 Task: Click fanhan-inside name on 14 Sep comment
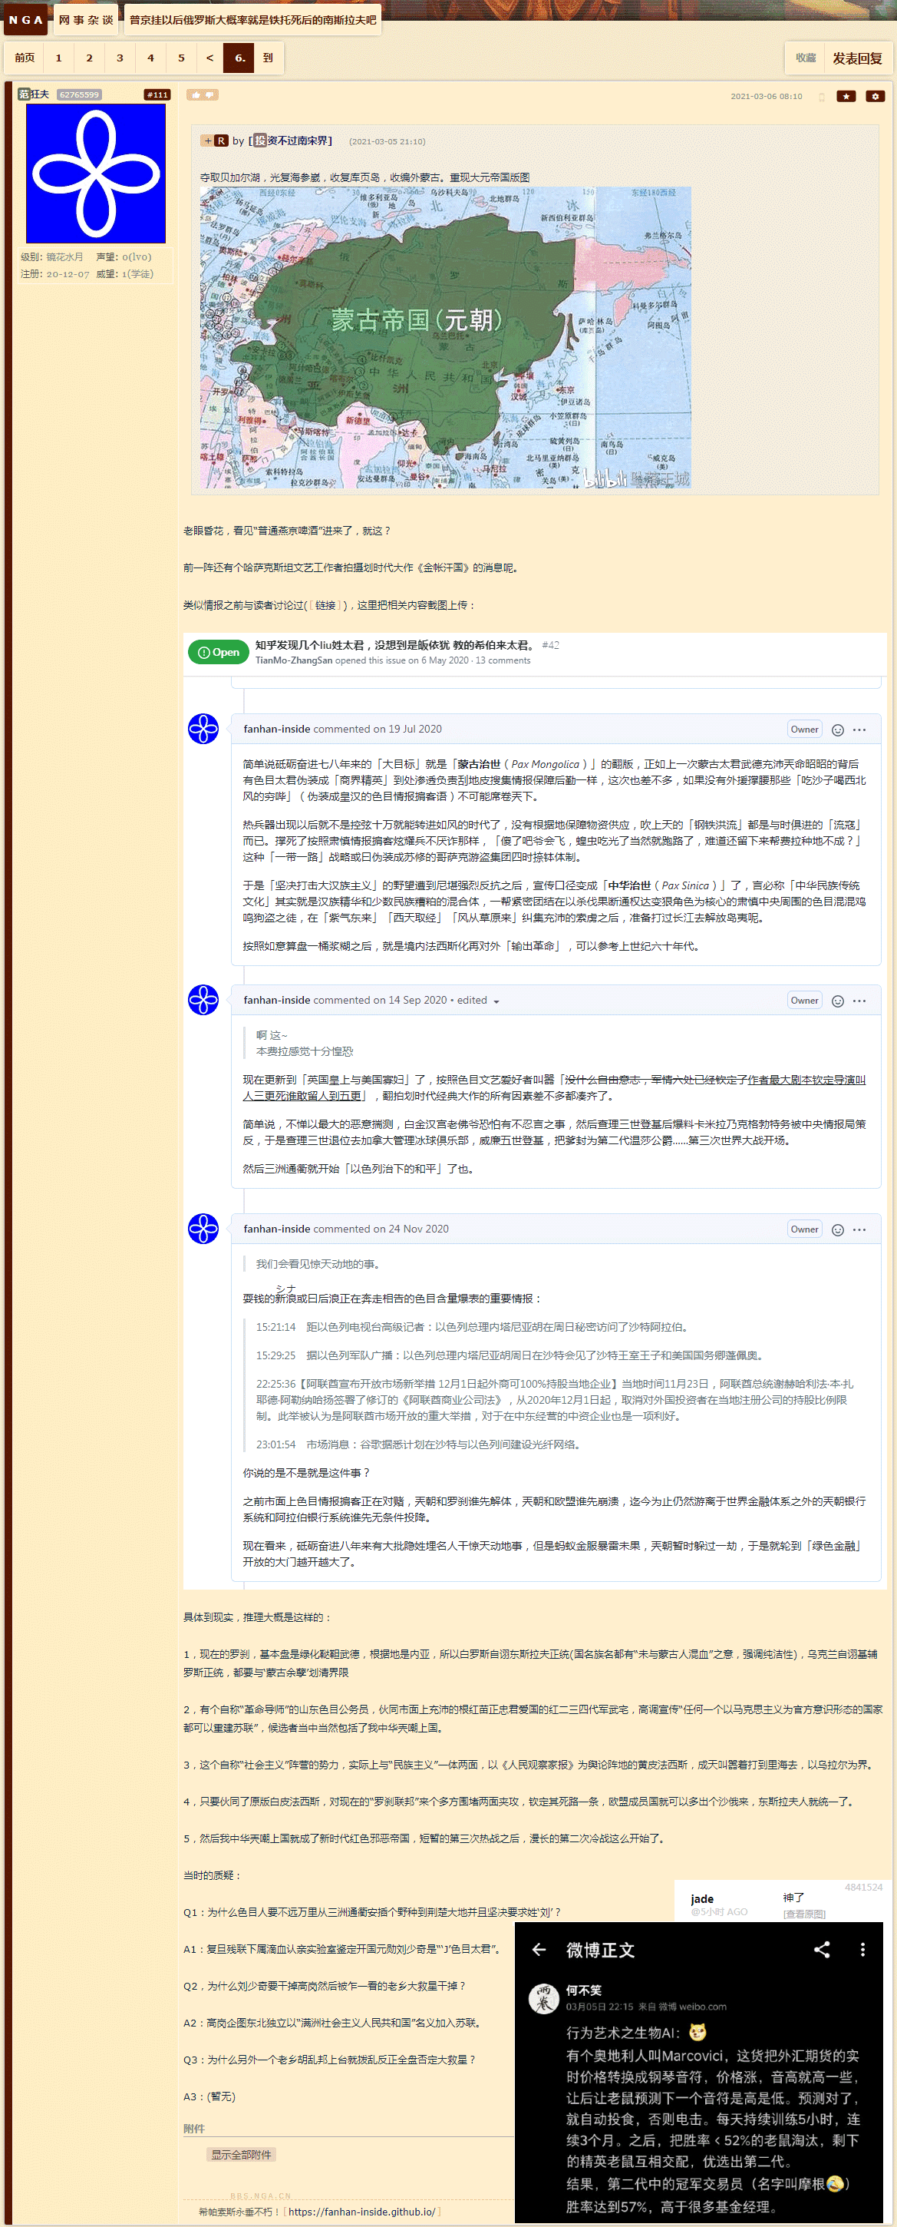(276, 1001)
